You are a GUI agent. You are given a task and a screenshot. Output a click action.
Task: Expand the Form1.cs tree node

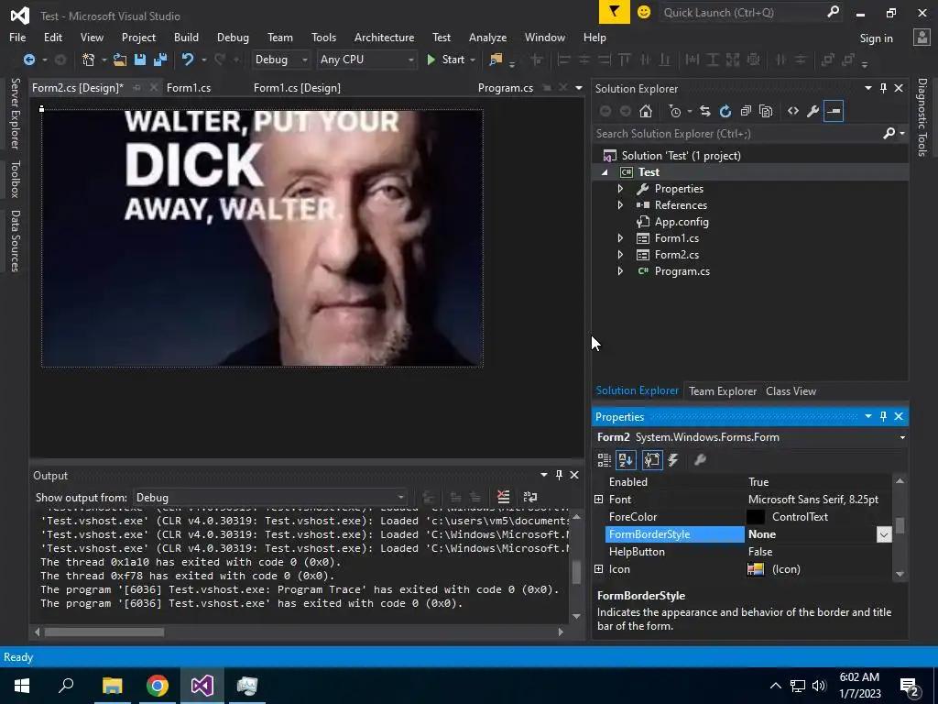(x=620, y=238)
